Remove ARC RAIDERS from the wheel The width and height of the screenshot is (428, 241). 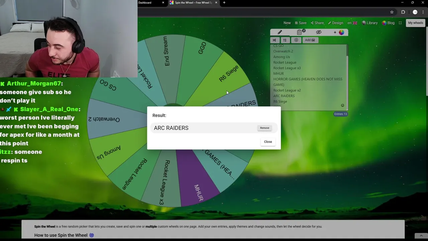264,128
